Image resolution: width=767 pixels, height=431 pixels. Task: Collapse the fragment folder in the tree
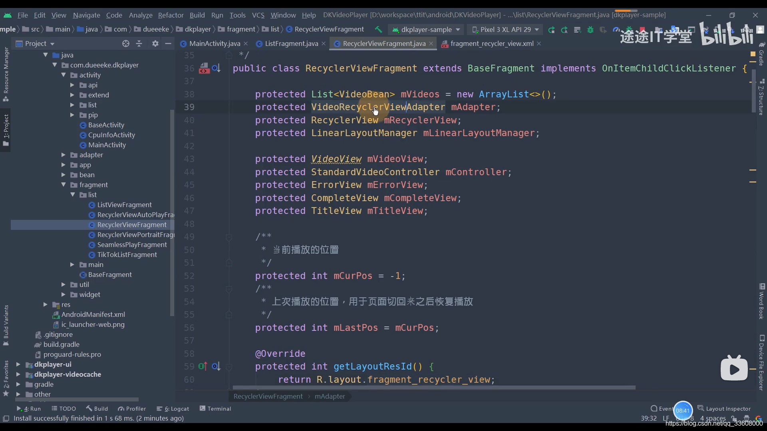(x=64, y=184)
